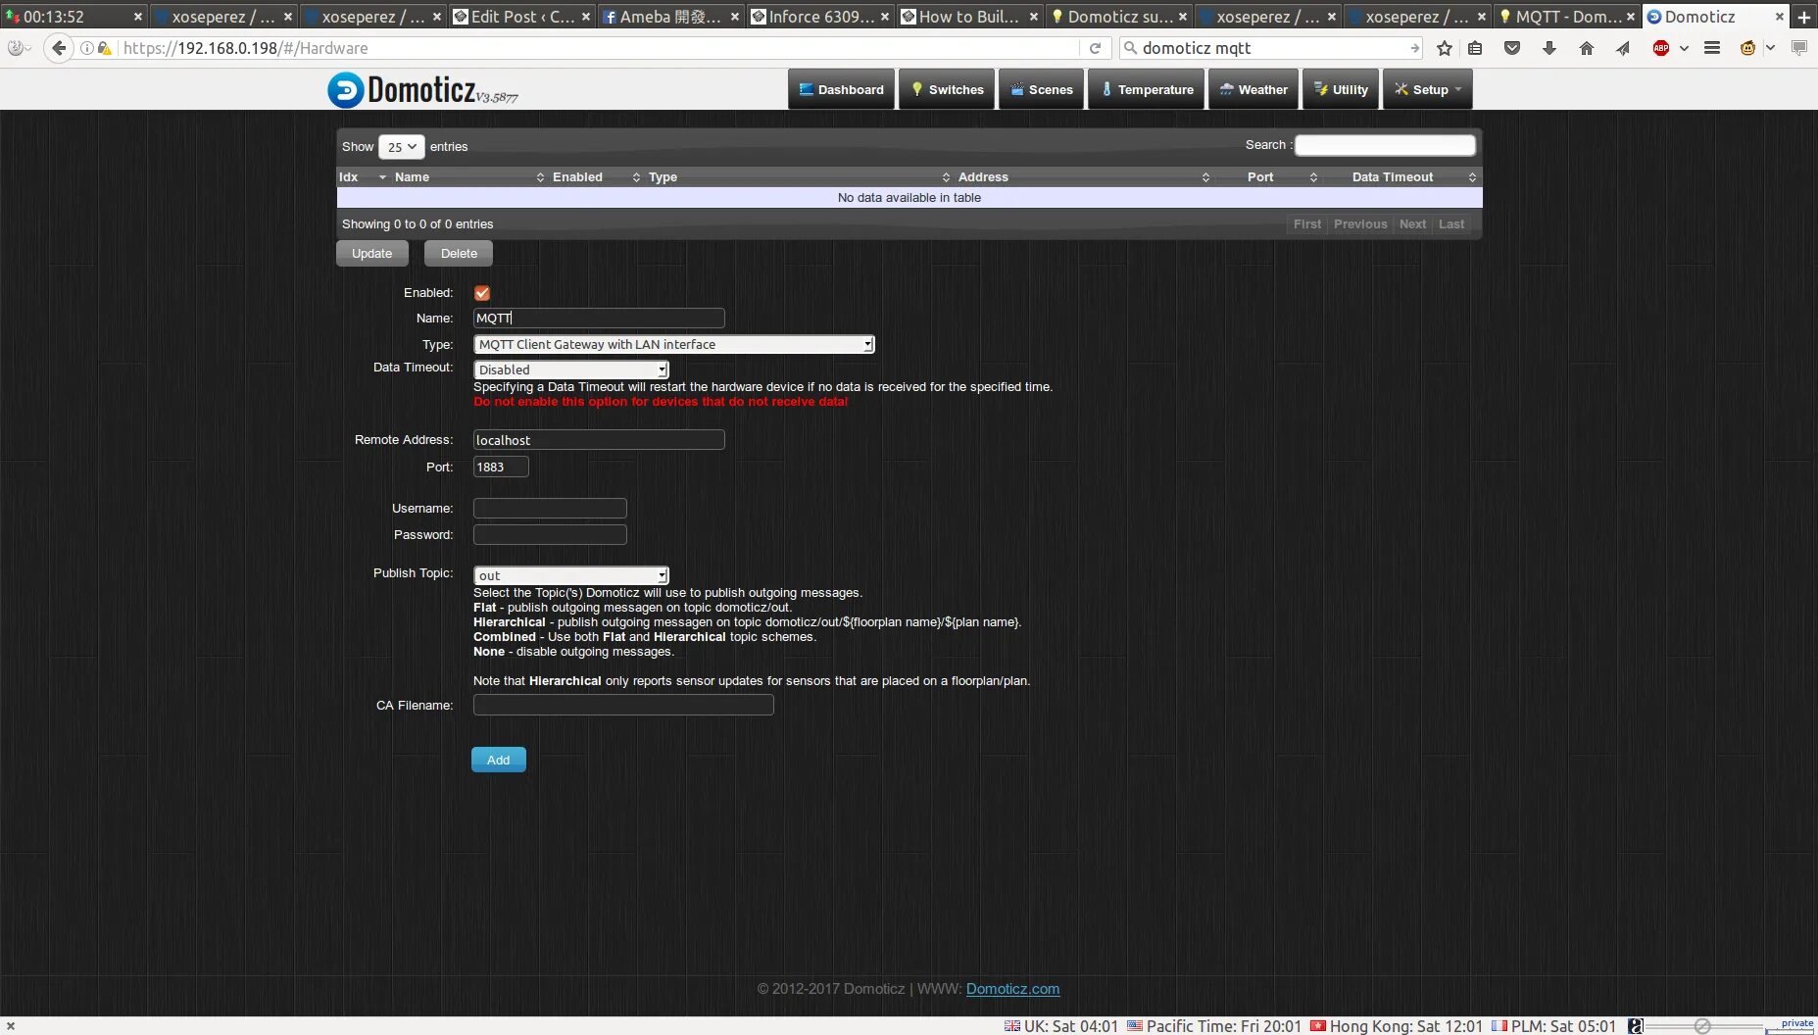Open the profile dropdown left of back button
1818x1035 pixels.
coord(20,48)
